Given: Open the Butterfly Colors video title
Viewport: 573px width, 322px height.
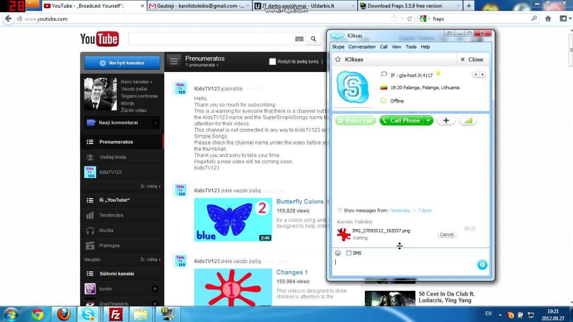Looking at the screenshot, I should [x=300, y=202].
